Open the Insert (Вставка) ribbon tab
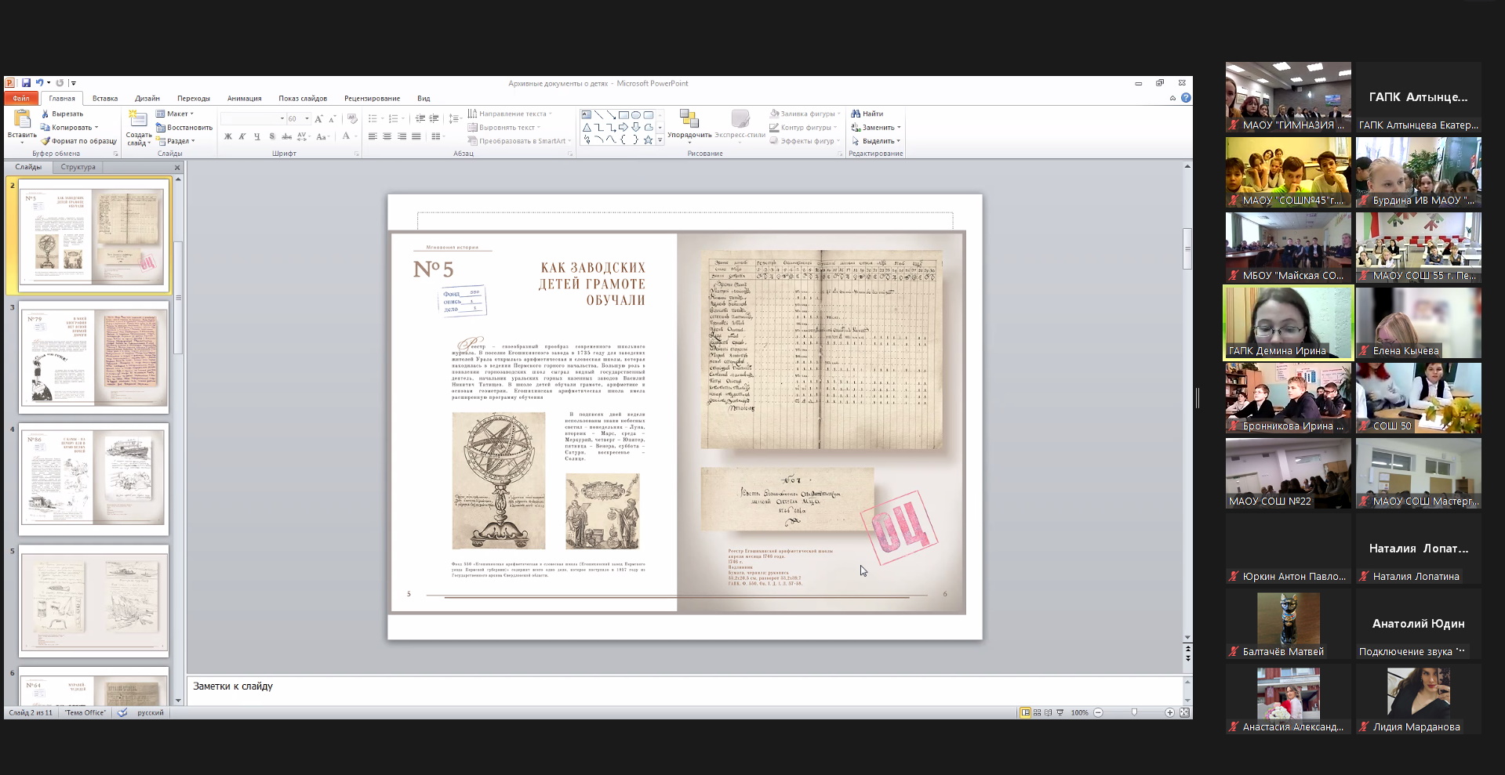 coord(105,99)
